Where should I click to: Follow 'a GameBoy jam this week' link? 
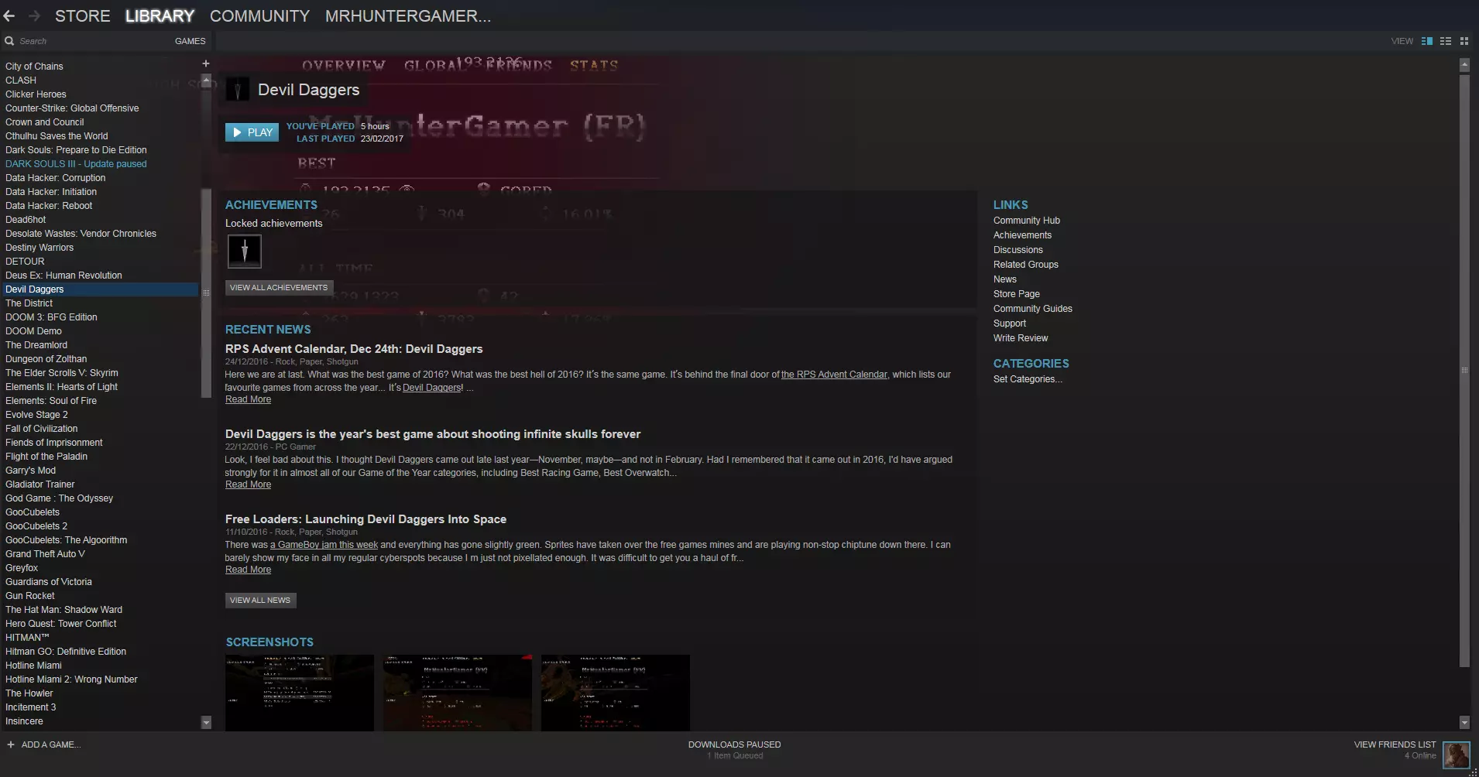tap(324, 545)
